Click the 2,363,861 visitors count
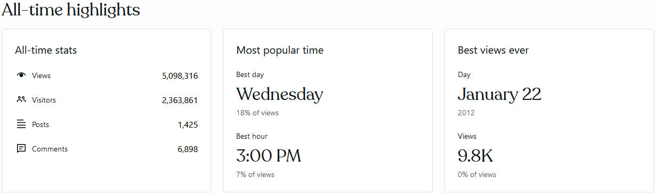 (180, 100)
